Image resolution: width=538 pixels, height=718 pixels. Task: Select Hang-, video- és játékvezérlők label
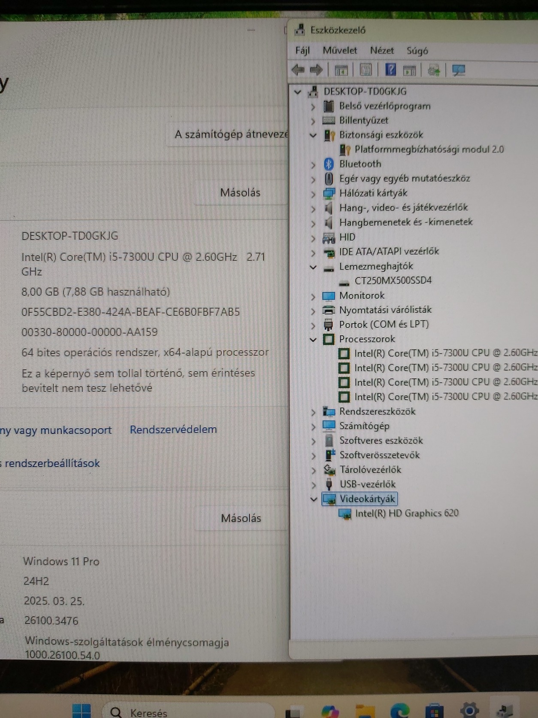pos(403,208)
